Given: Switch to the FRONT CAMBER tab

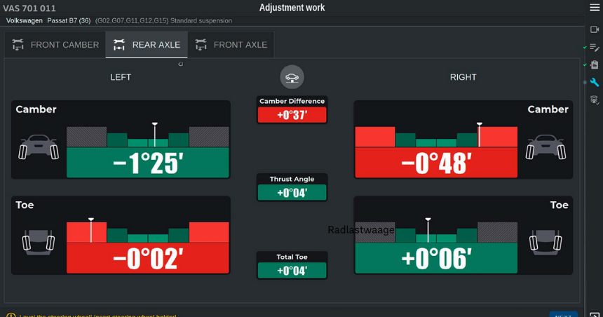Looking at the screenshot, I should [56, 45].
